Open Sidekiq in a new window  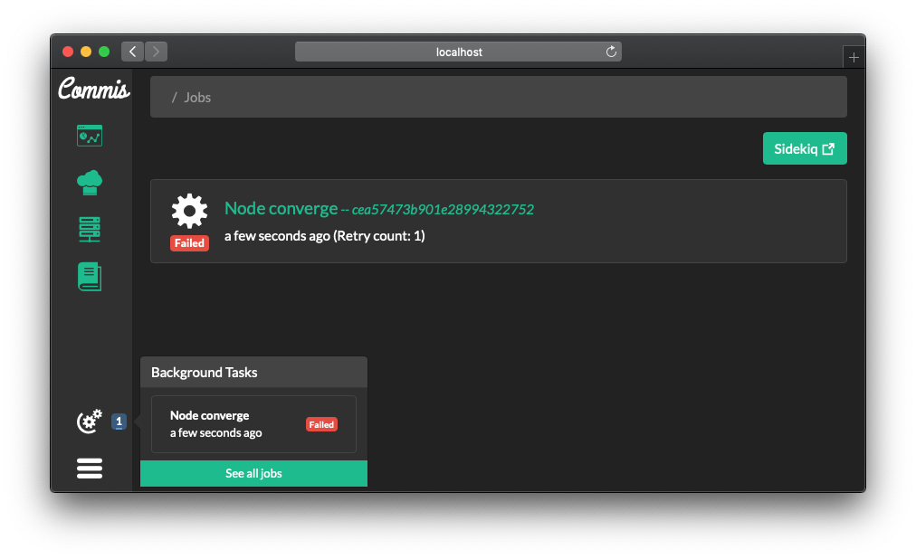pyautogui.click(x=805, y=149)
